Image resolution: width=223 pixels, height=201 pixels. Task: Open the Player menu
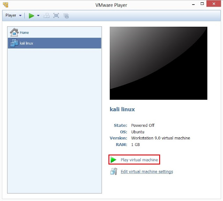pyautogui.click(x=13, y=15)
